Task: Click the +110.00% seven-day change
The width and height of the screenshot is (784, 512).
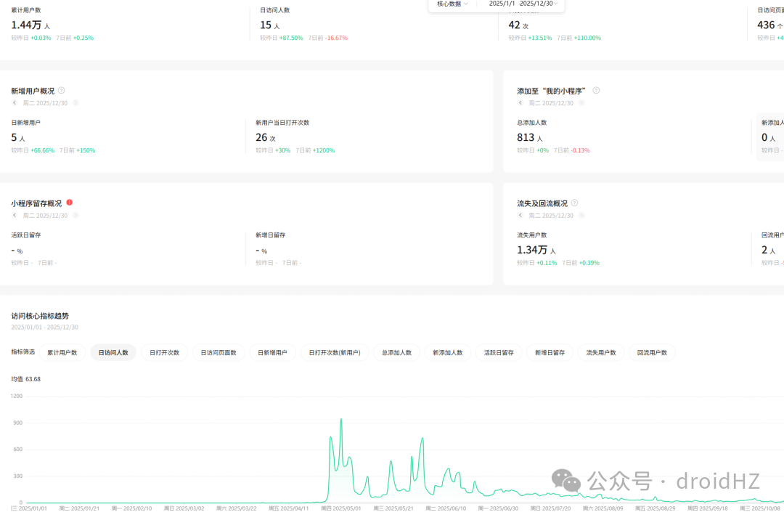Action: (x=587, y=38)
